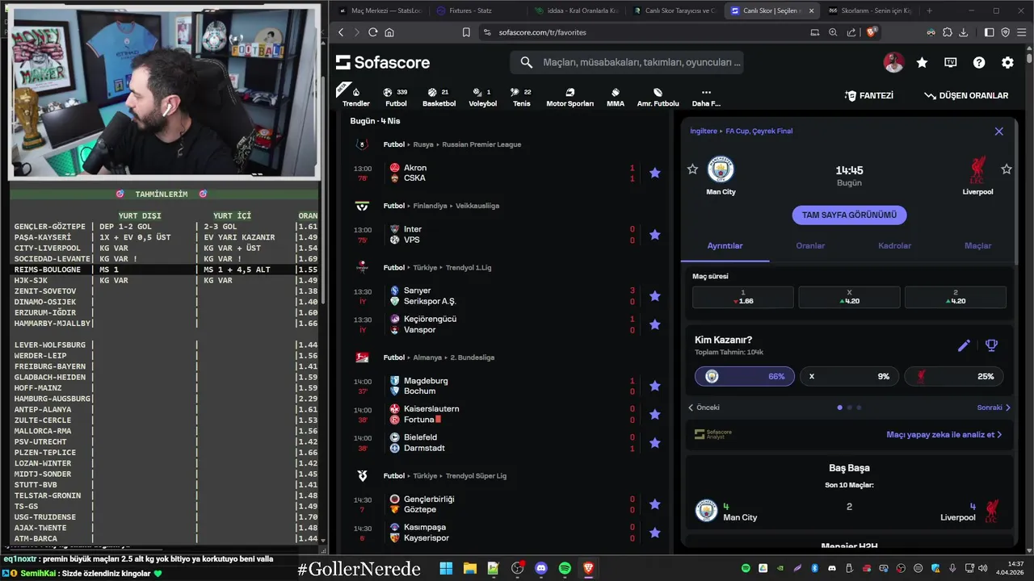
Task: Unfavorite the Magdeburg vs Bochum match
Action: point(654,386)
